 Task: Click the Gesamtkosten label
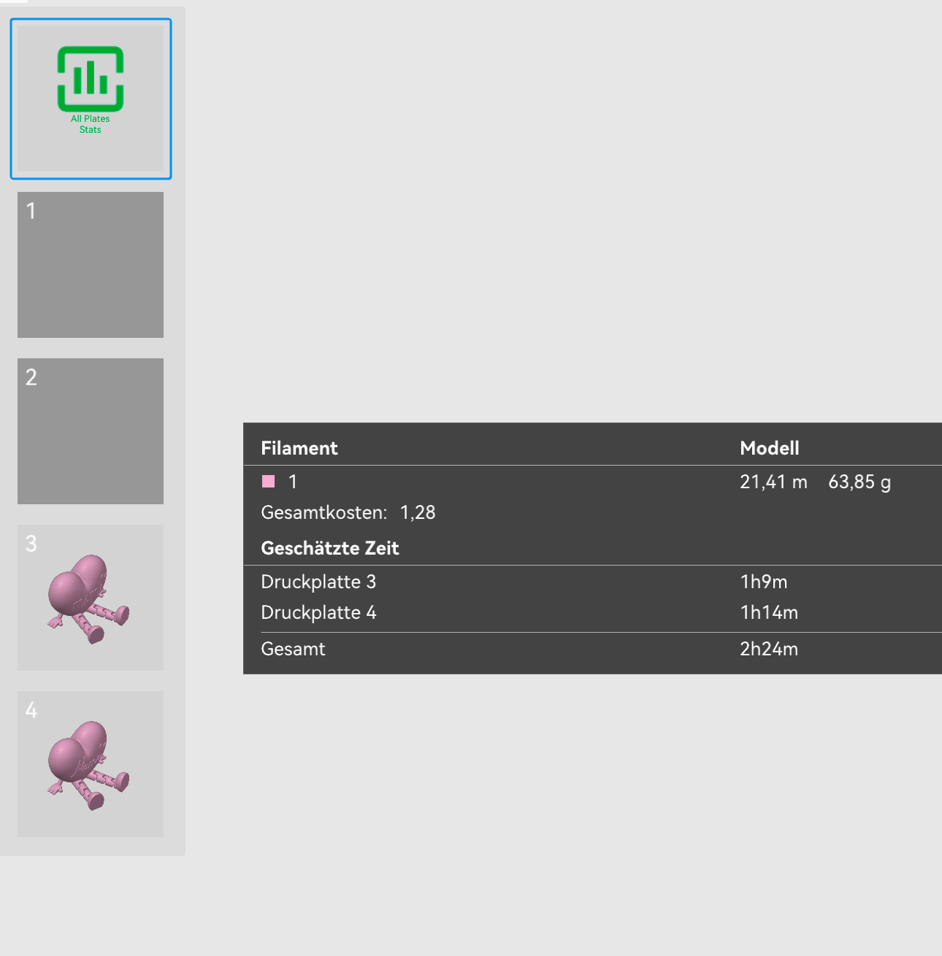pyautogui.click(x=323, y=512)
